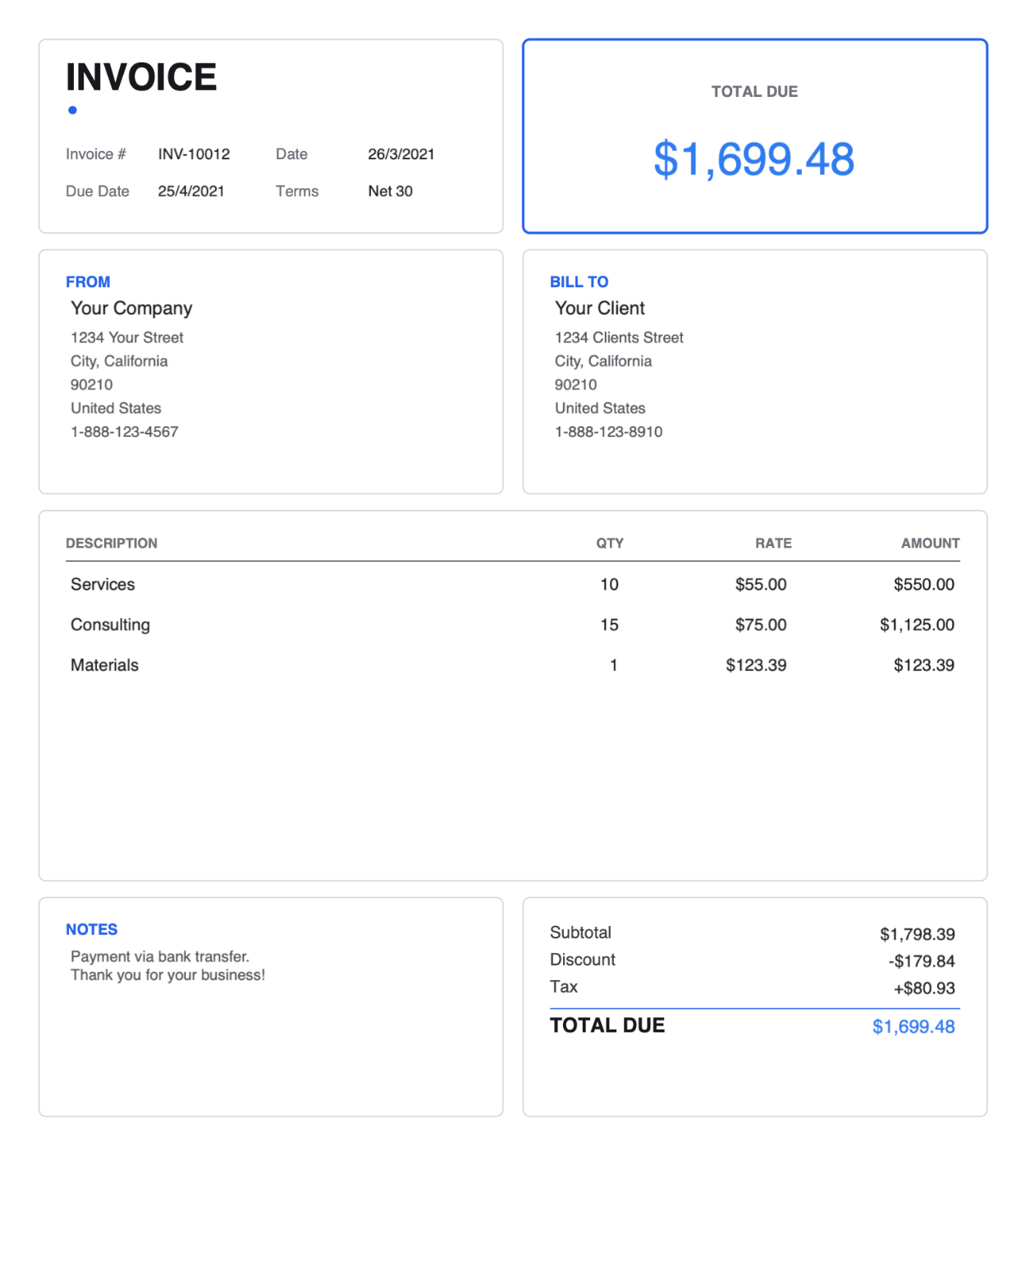Click the bold TOTAL DUE label in summary

tap(607, 1025)
